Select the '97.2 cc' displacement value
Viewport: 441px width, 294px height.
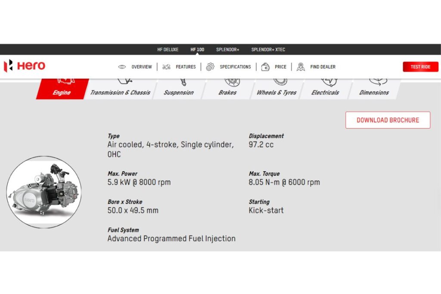point(261,145)
